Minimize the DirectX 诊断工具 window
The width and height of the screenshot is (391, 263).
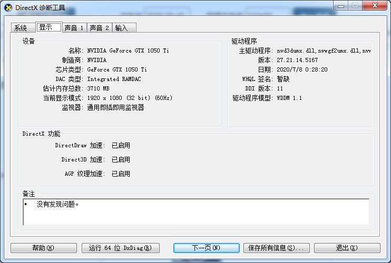(342, 5)
